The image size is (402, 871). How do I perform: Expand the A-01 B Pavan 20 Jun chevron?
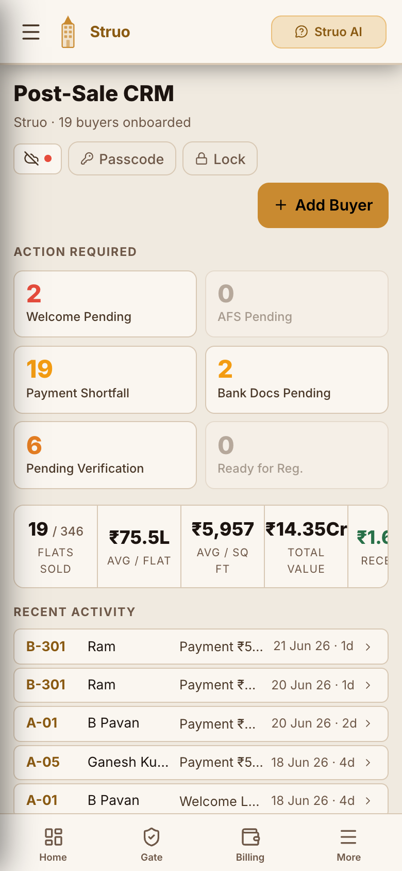click(368, 723)
